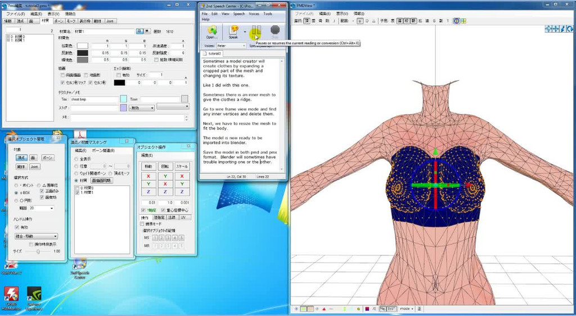576x316 pixels.
Task: Switch to the Joint tab in Pmx editor
Action: [110, 21]
